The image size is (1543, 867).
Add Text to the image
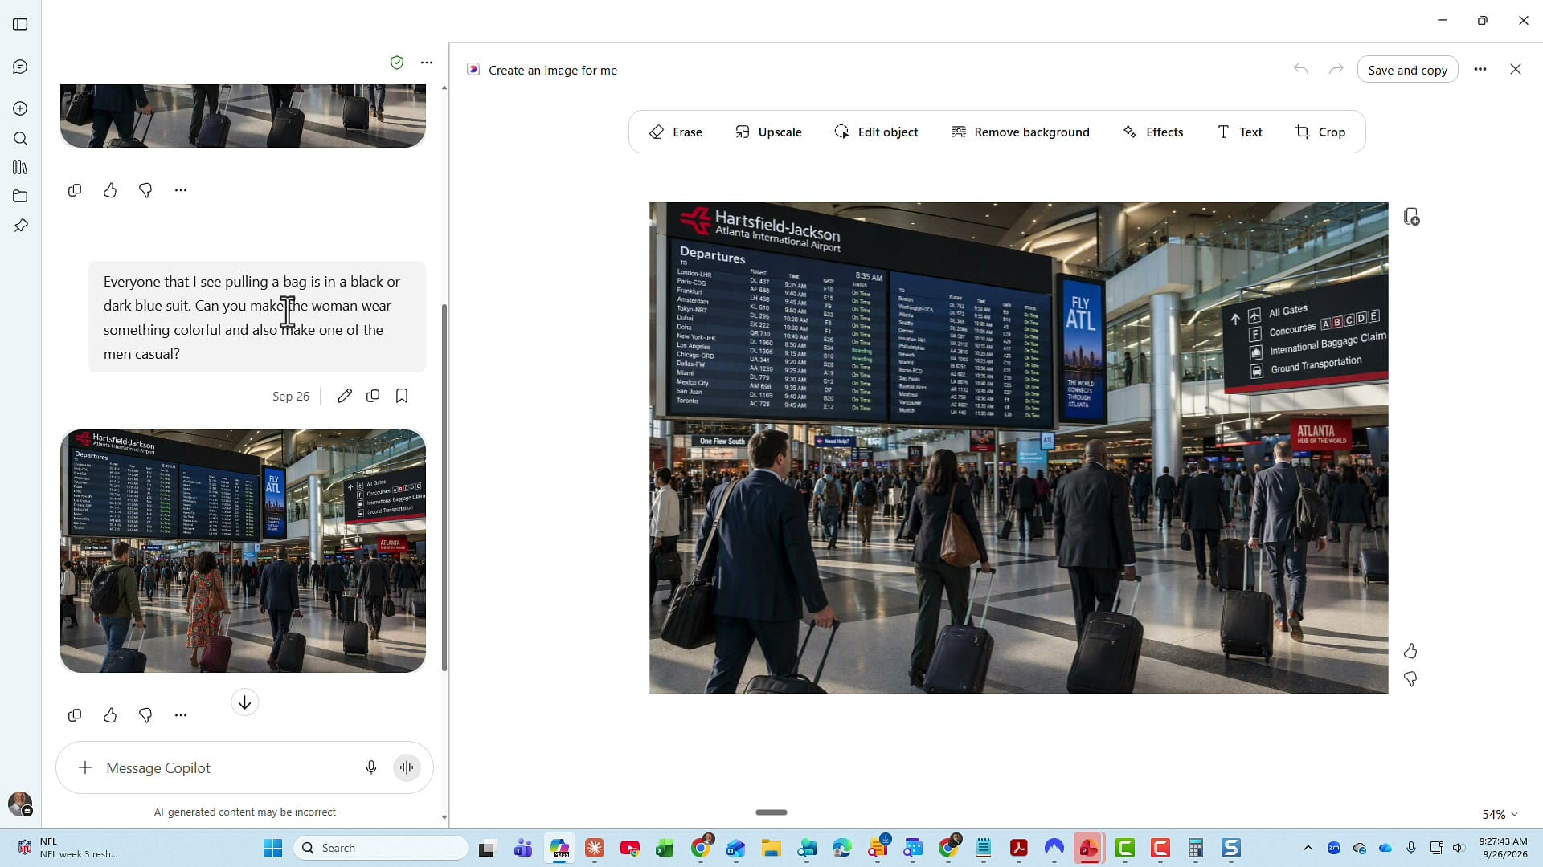(1239, 132)
